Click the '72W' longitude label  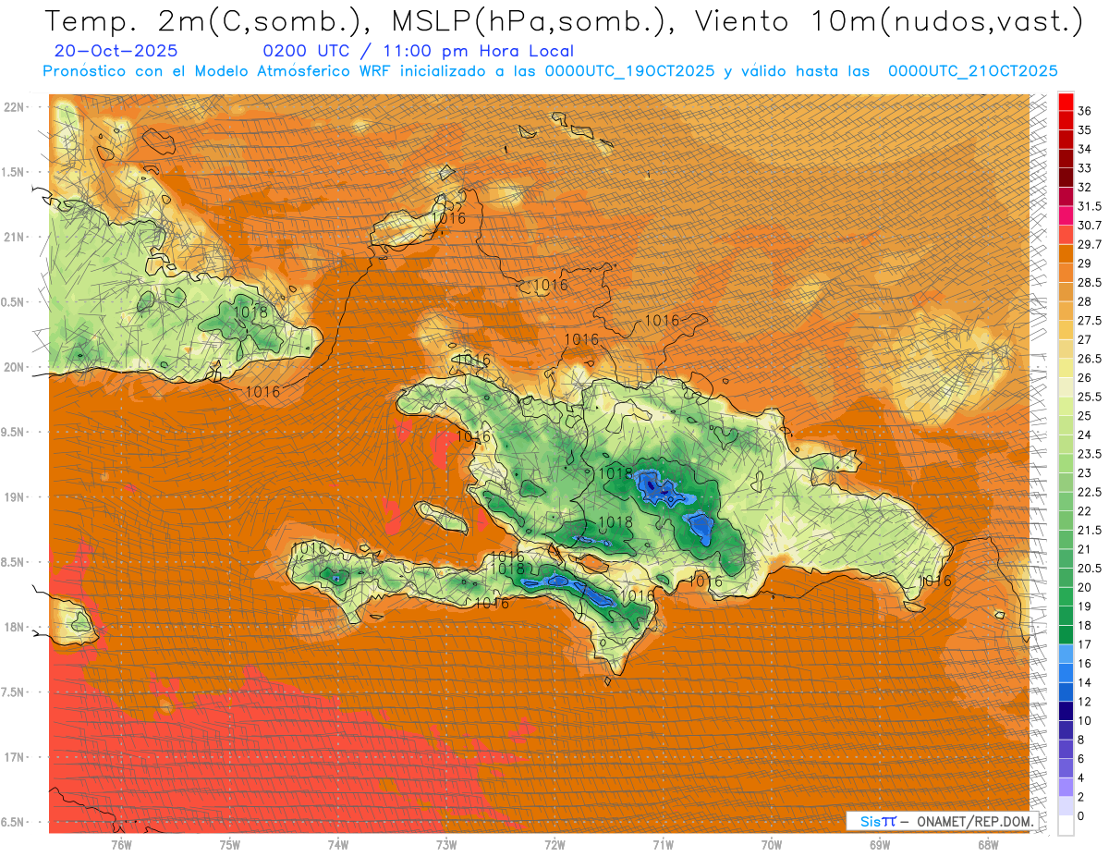pyautogui.click(x=554, y=844)
